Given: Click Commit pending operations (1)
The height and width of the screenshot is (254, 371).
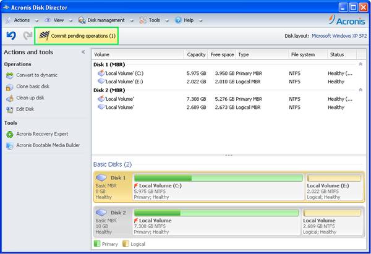Looking at the screenshot, I should (x=77, y=36).
